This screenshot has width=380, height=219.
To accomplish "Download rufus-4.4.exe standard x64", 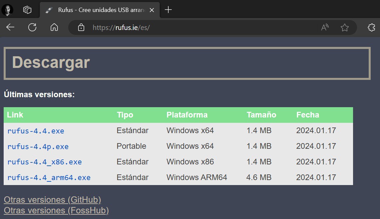I will (x=36, y=131).
